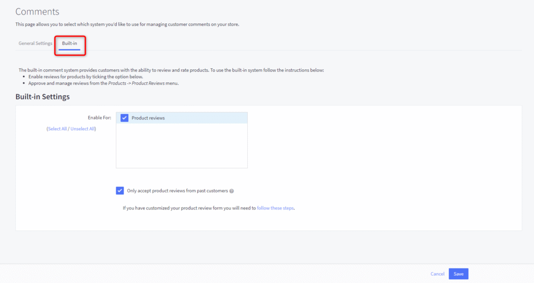Click the customized review form notice text
The image size is (534, 283).
tap(189, 208)
